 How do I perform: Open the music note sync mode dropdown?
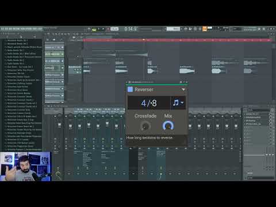178,103
